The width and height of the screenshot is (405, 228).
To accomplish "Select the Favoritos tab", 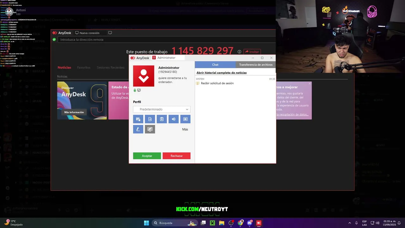I will coord(84,67).
